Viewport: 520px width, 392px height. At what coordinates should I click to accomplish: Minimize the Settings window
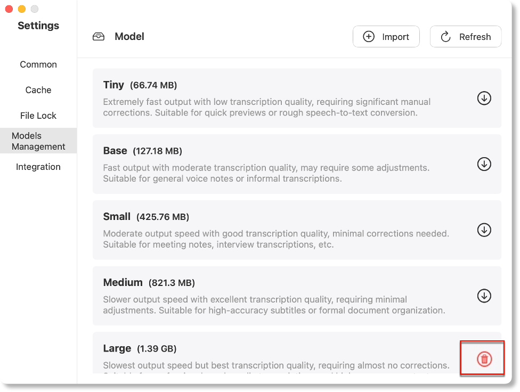(22, 9)
